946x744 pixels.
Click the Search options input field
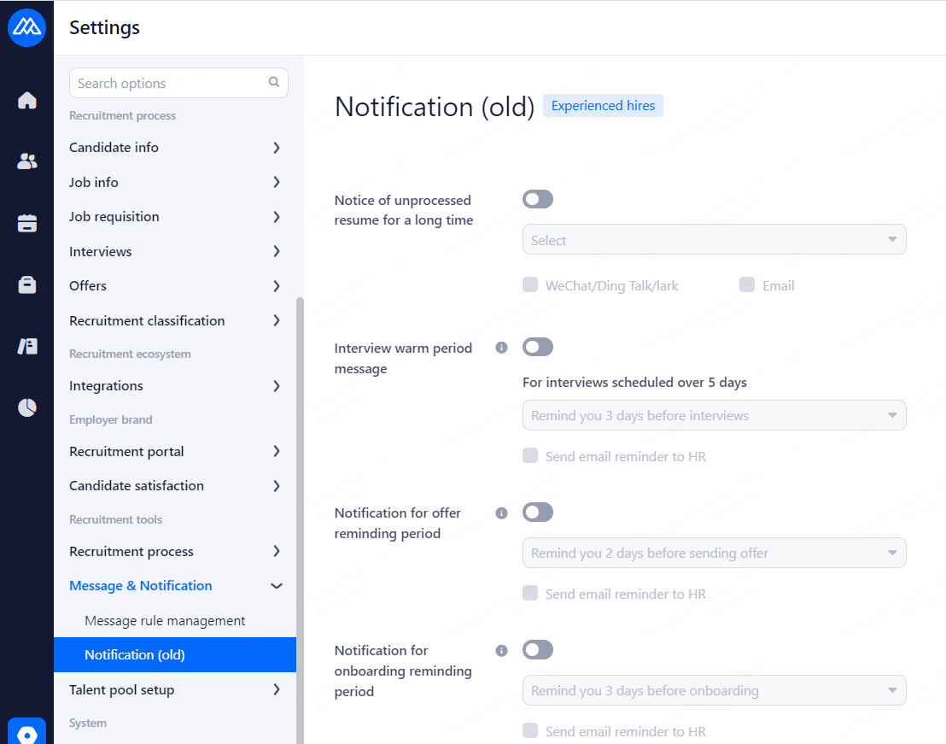point(169,83)
